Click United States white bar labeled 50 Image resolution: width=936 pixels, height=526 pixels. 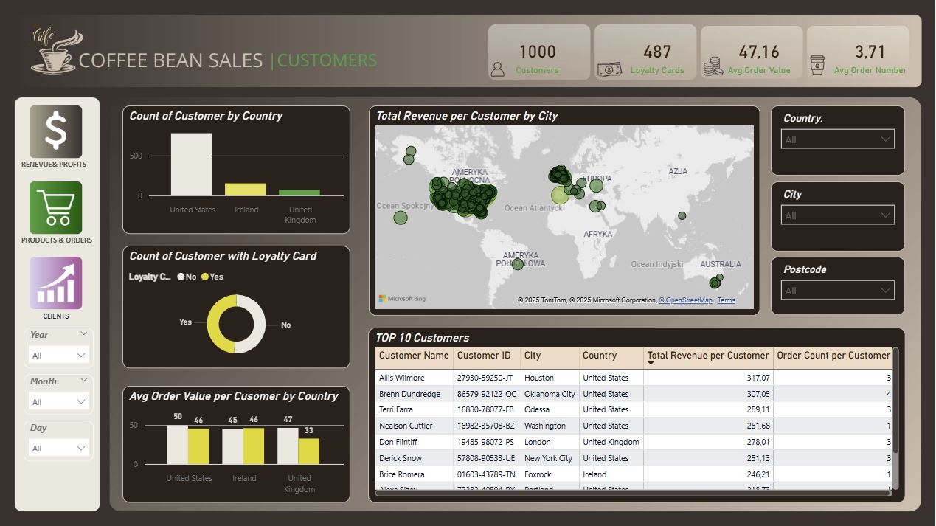[178, 444]
